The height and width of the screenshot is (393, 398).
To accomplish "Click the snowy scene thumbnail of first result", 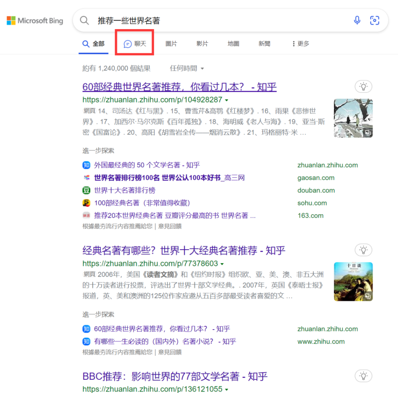I will pyautogui.click(x=353, y=118).
